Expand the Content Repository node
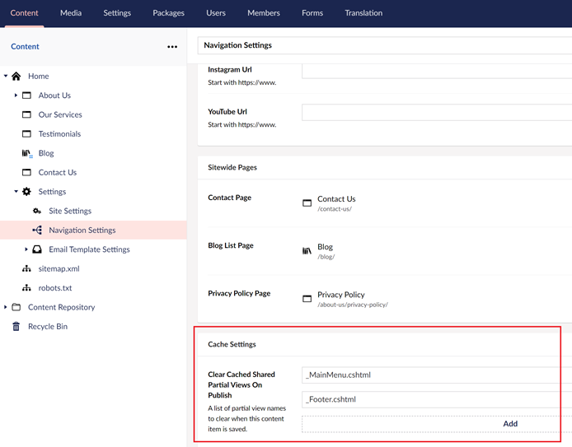The height and width of the screenshot is (447, 572). [6, 307]
